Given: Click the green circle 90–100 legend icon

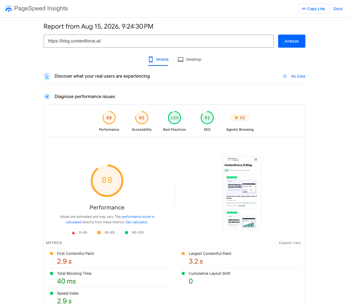Looking at the screenshot, I should tap(127, 233).
